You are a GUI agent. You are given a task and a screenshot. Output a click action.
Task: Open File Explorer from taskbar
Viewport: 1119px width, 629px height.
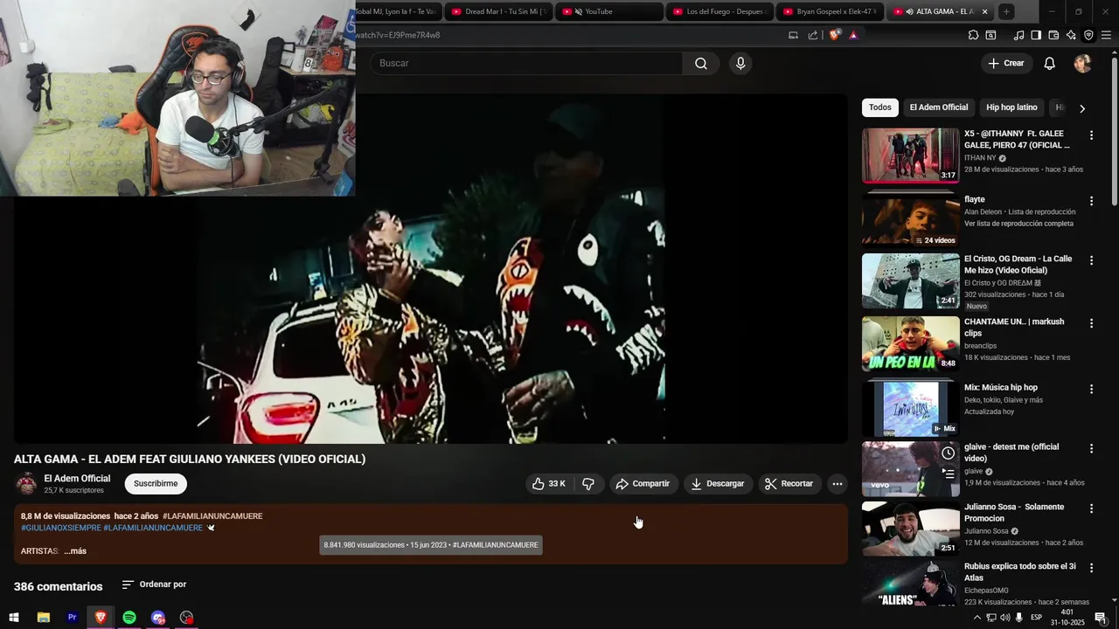tap(43, 618)
